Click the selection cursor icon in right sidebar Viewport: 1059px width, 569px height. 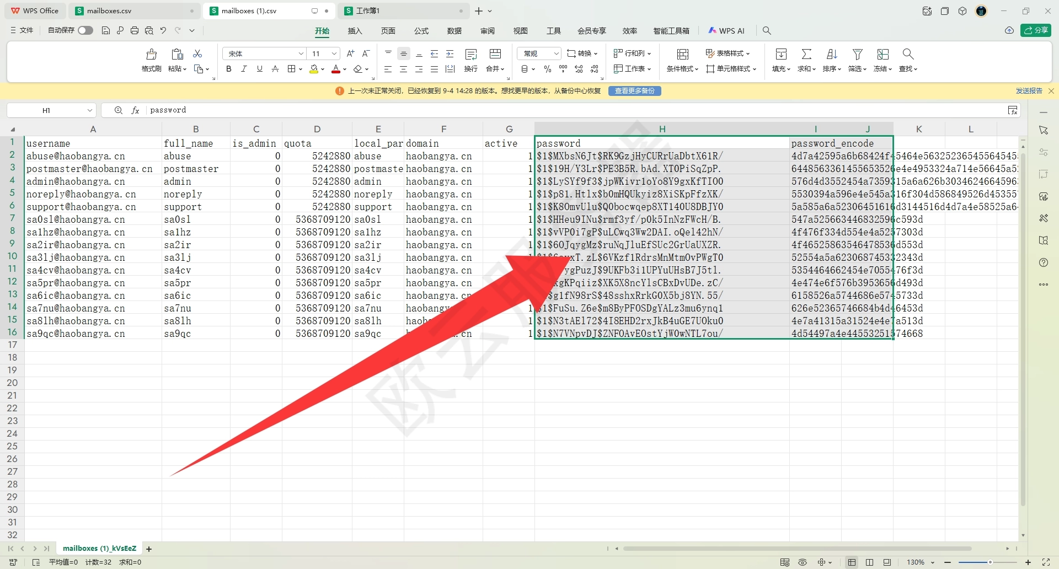(1044, 130)
